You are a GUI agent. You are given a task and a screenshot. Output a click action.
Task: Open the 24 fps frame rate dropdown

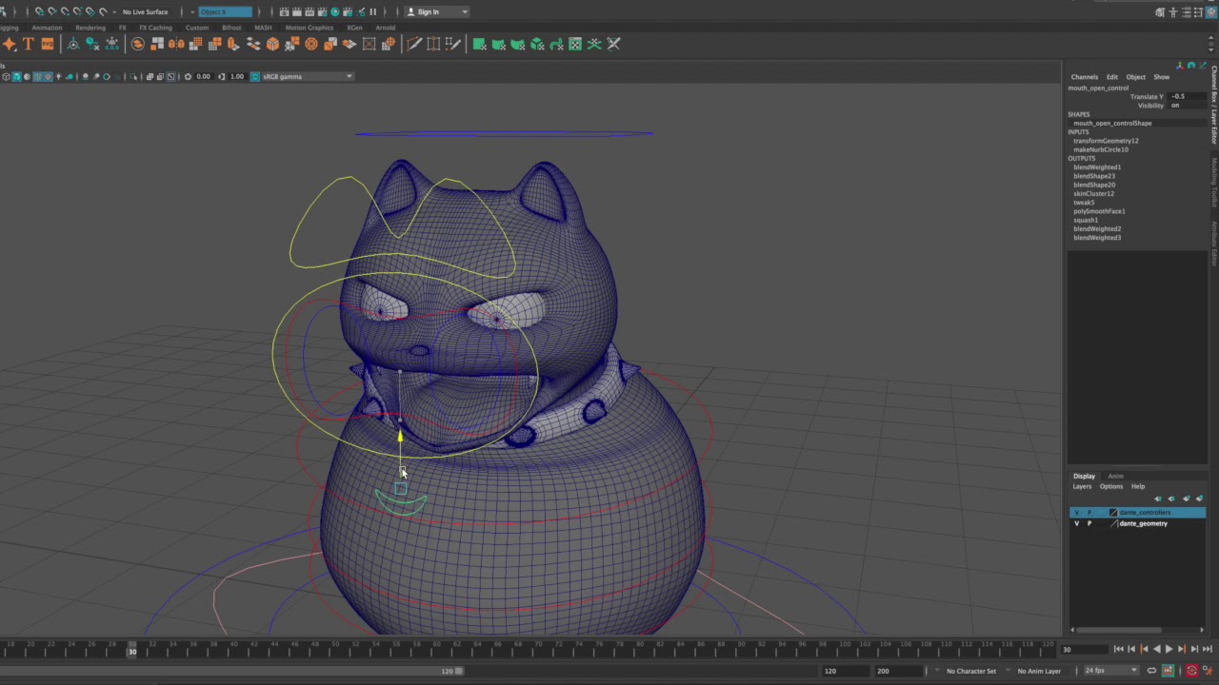click(x=1112, y=671)
